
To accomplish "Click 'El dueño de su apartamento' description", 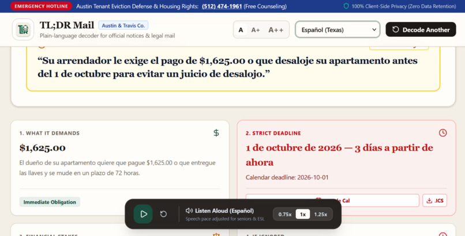I will (118, 168).
